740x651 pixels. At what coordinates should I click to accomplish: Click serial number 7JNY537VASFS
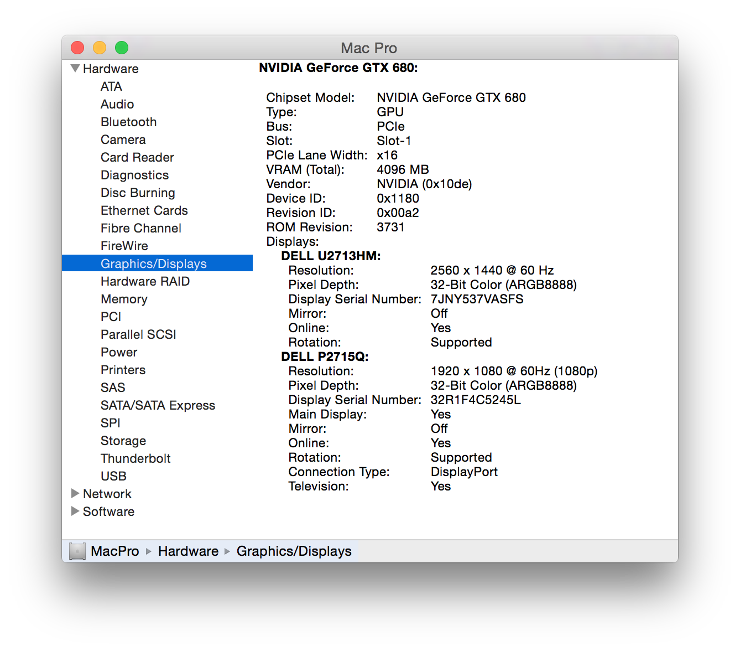tap(477, 299)
